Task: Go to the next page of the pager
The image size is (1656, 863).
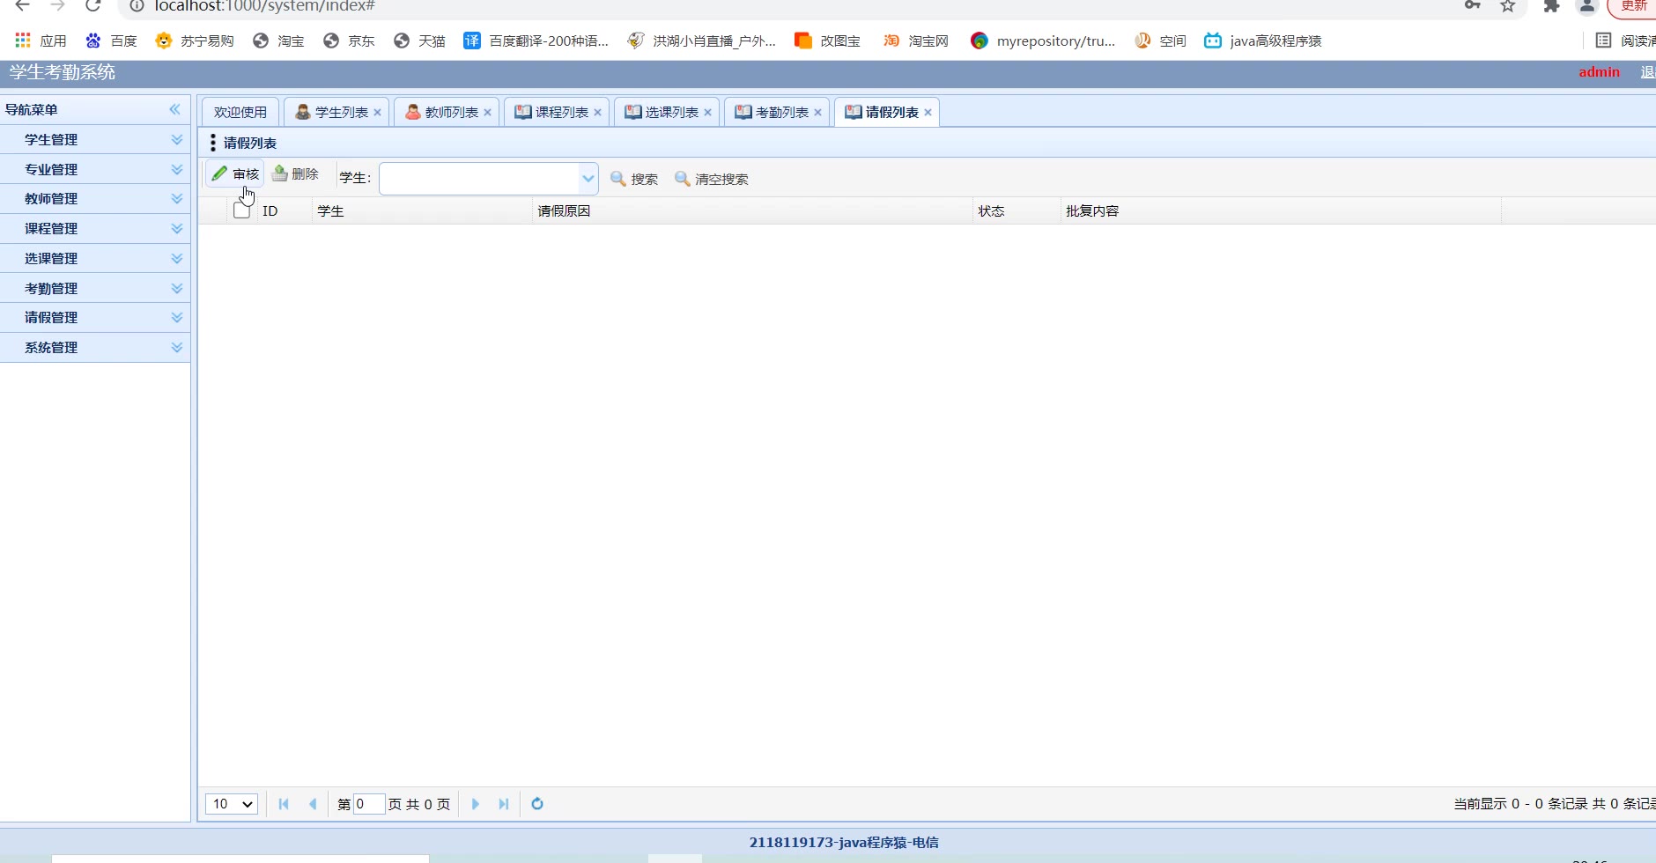Action: [x=476, y=804]
